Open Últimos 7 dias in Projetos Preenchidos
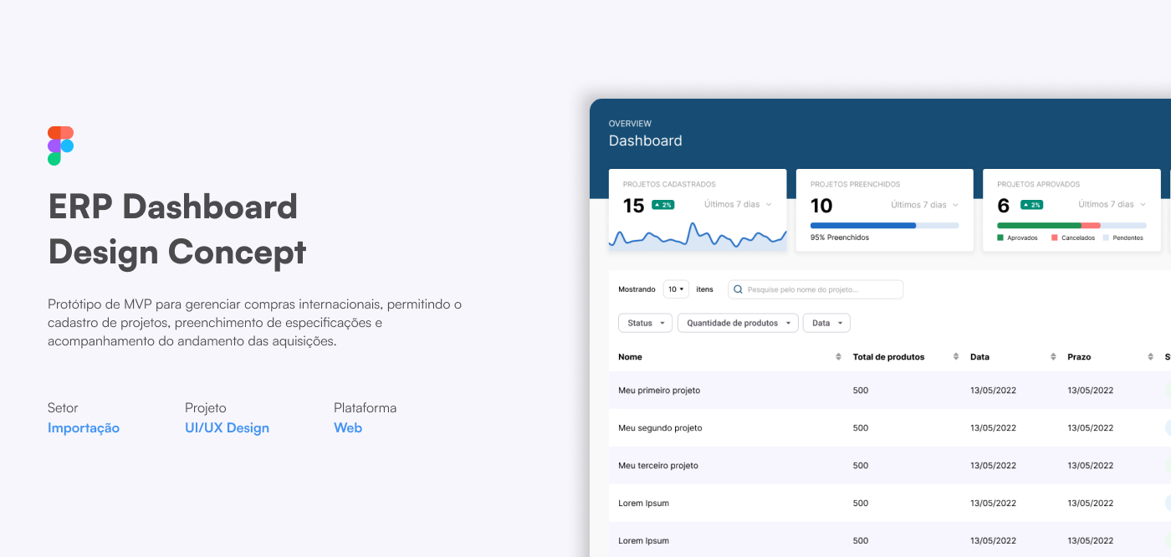The width and height of the screenshot is (1171, 557). pyautogui.click(x=924, y=205)
